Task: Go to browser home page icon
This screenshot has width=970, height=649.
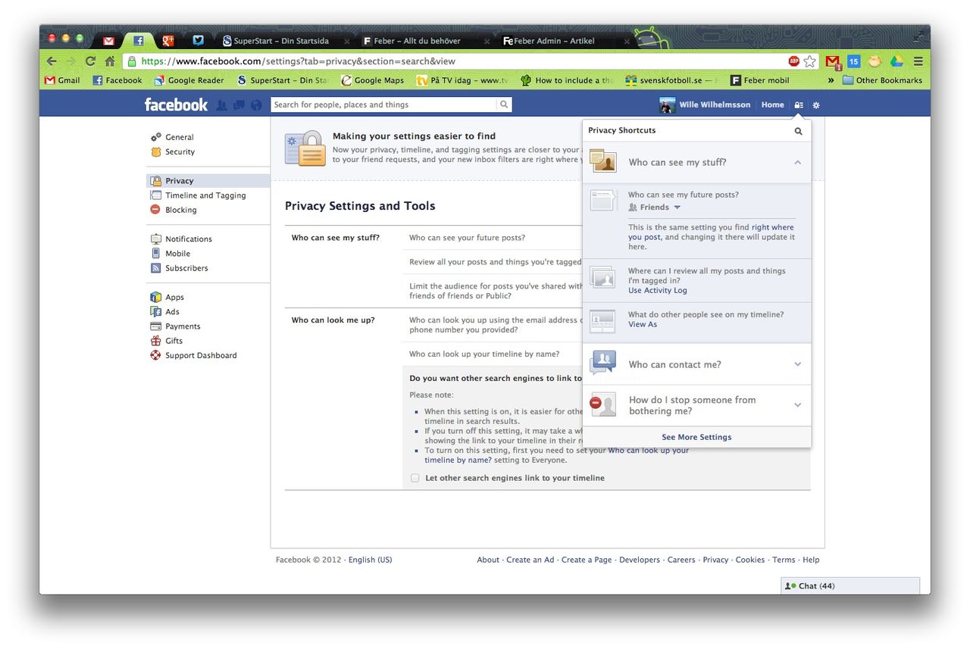Action: click(x=110, y=61)
